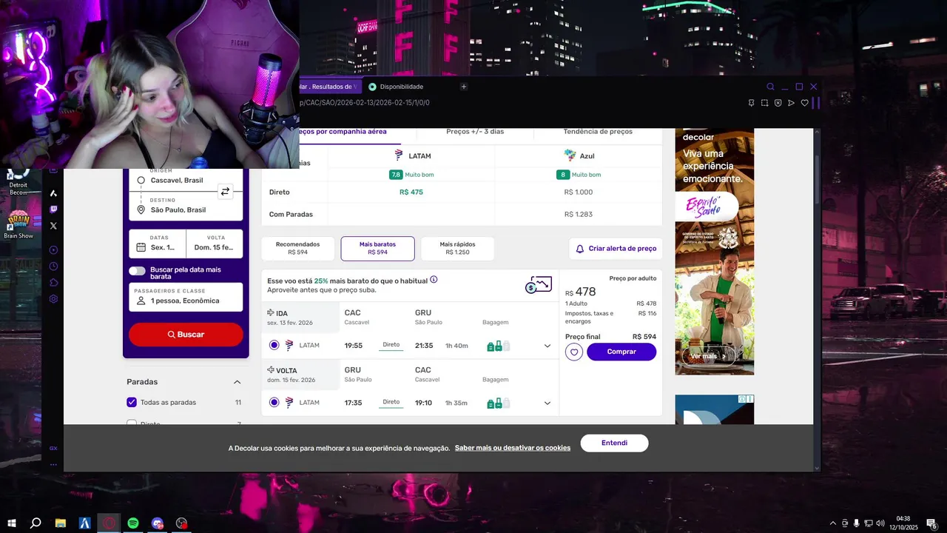The width and height of the screenshot is (947, 533).
Task: Click the red Buscar search button
Action: [186, 335]
